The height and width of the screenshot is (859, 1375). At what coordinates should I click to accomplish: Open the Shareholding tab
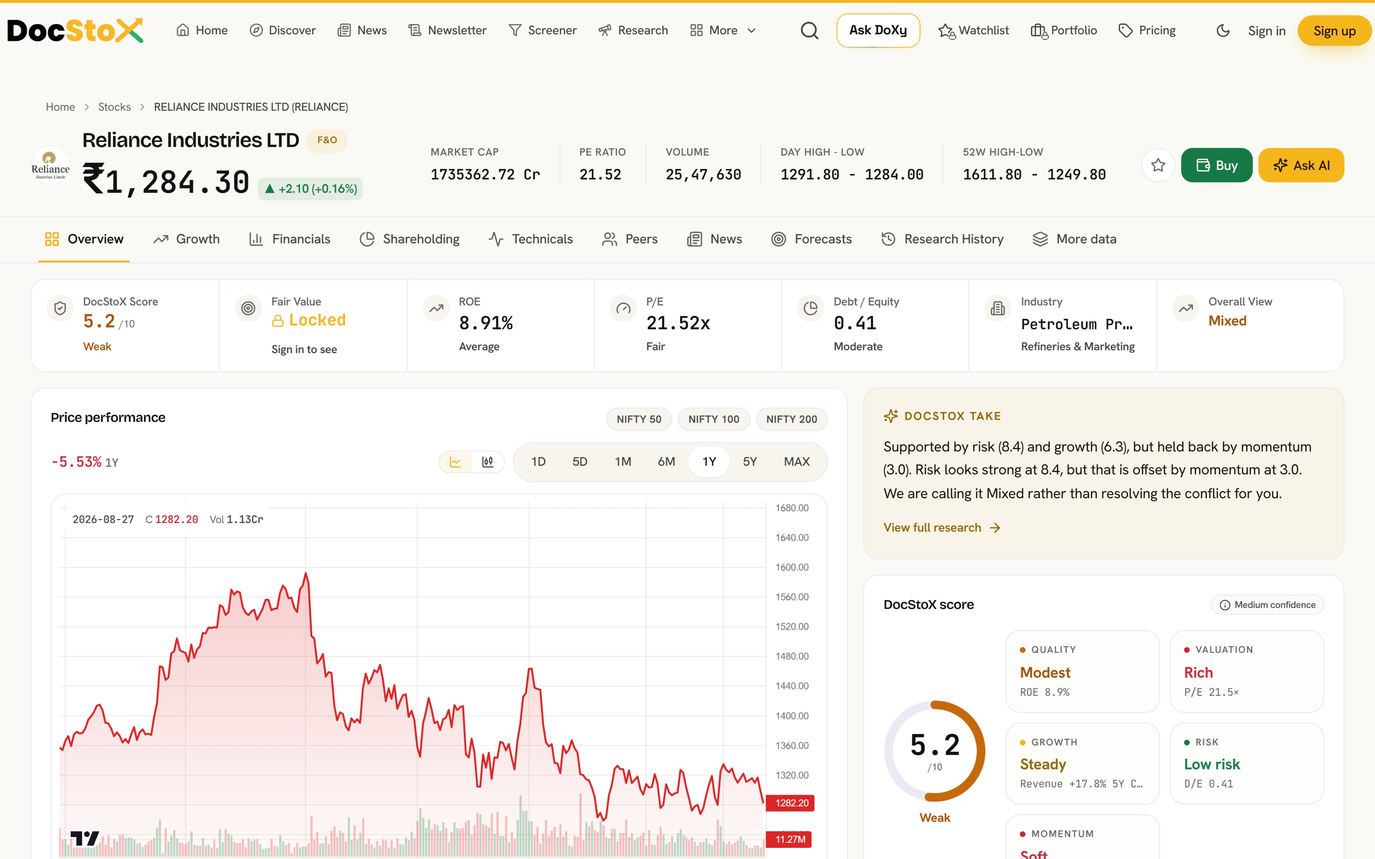point(410,239)
